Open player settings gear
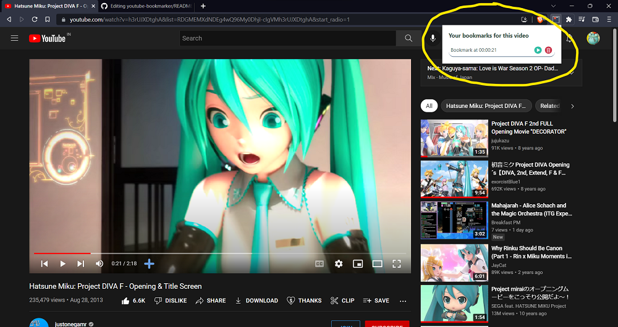Image resolution: width=618 pixels, height=327 pixels. (339, 263)
